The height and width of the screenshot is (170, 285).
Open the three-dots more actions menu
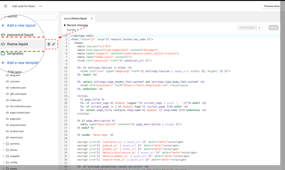click(41, 6)
